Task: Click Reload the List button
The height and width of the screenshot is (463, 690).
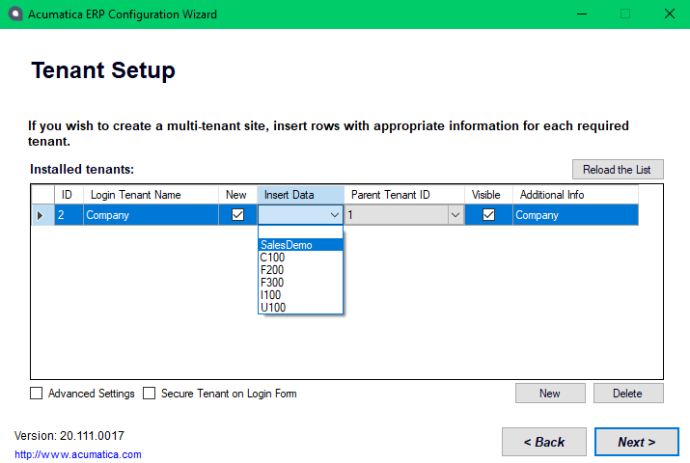Action: [x=618, y=169]
